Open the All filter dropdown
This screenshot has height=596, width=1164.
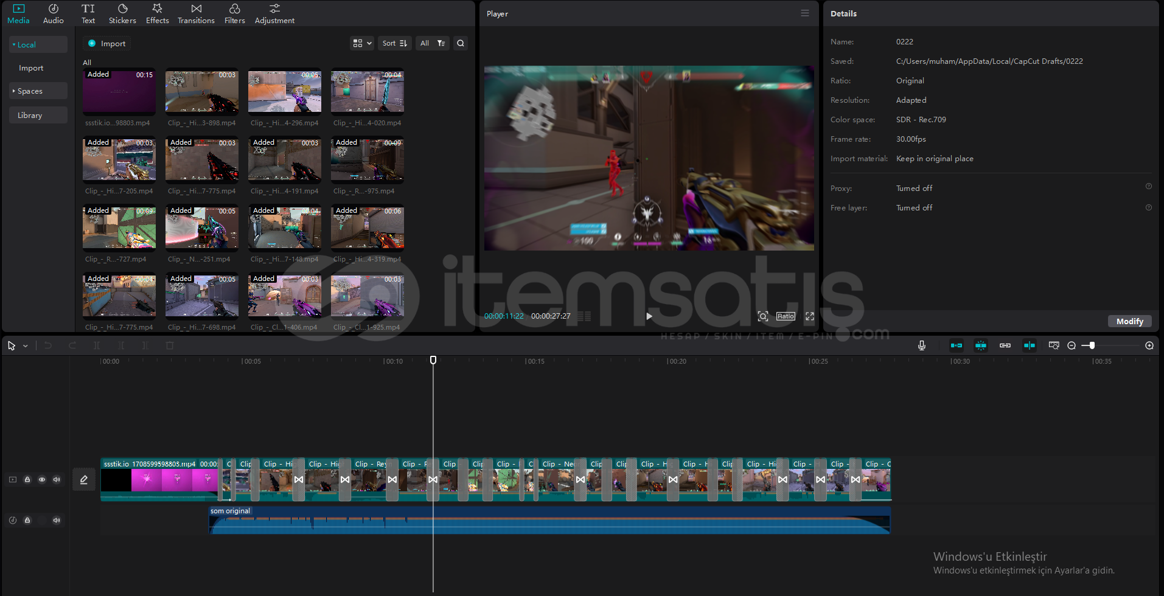[433, 43]
